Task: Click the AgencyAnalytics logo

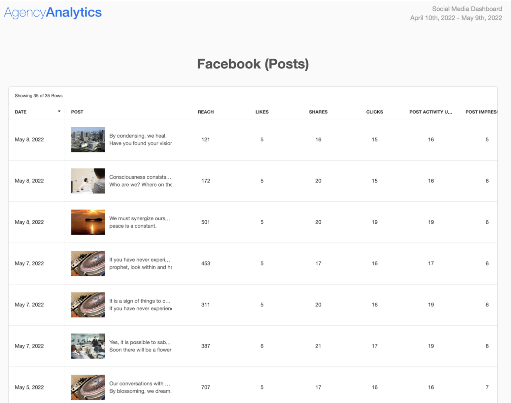Action: click(x=52, y=12)
